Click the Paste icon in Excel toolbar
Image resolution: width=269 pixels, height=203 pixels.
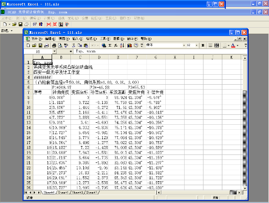pos(86,46)
